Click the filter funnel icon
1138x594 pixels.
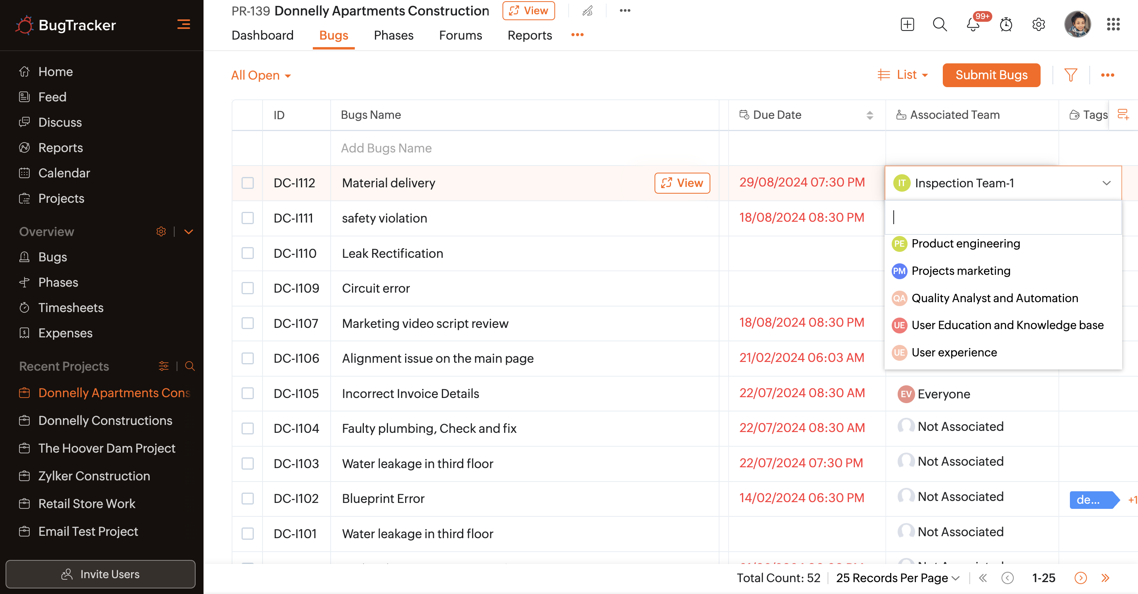[x=1070, y=75]
